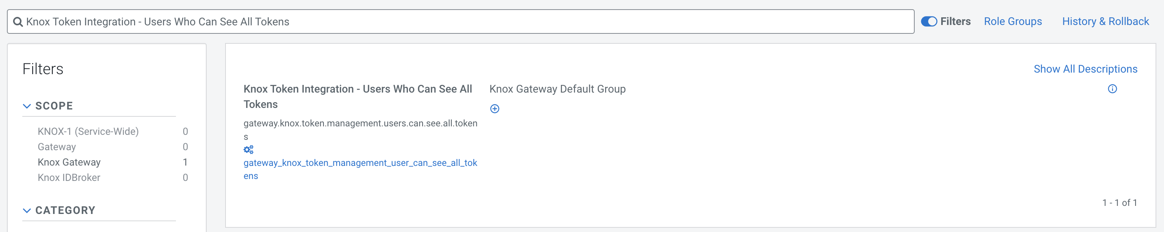This screenshot has width=1164, height=232.
Task: Collapse the CATEGORY filter section
Action: 27,210
